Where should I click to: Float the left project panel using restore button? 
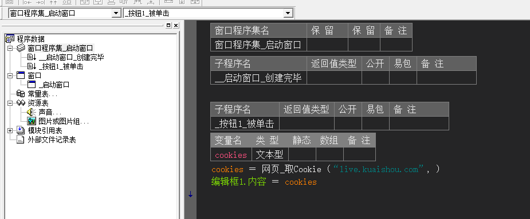[x=168, y=25]
